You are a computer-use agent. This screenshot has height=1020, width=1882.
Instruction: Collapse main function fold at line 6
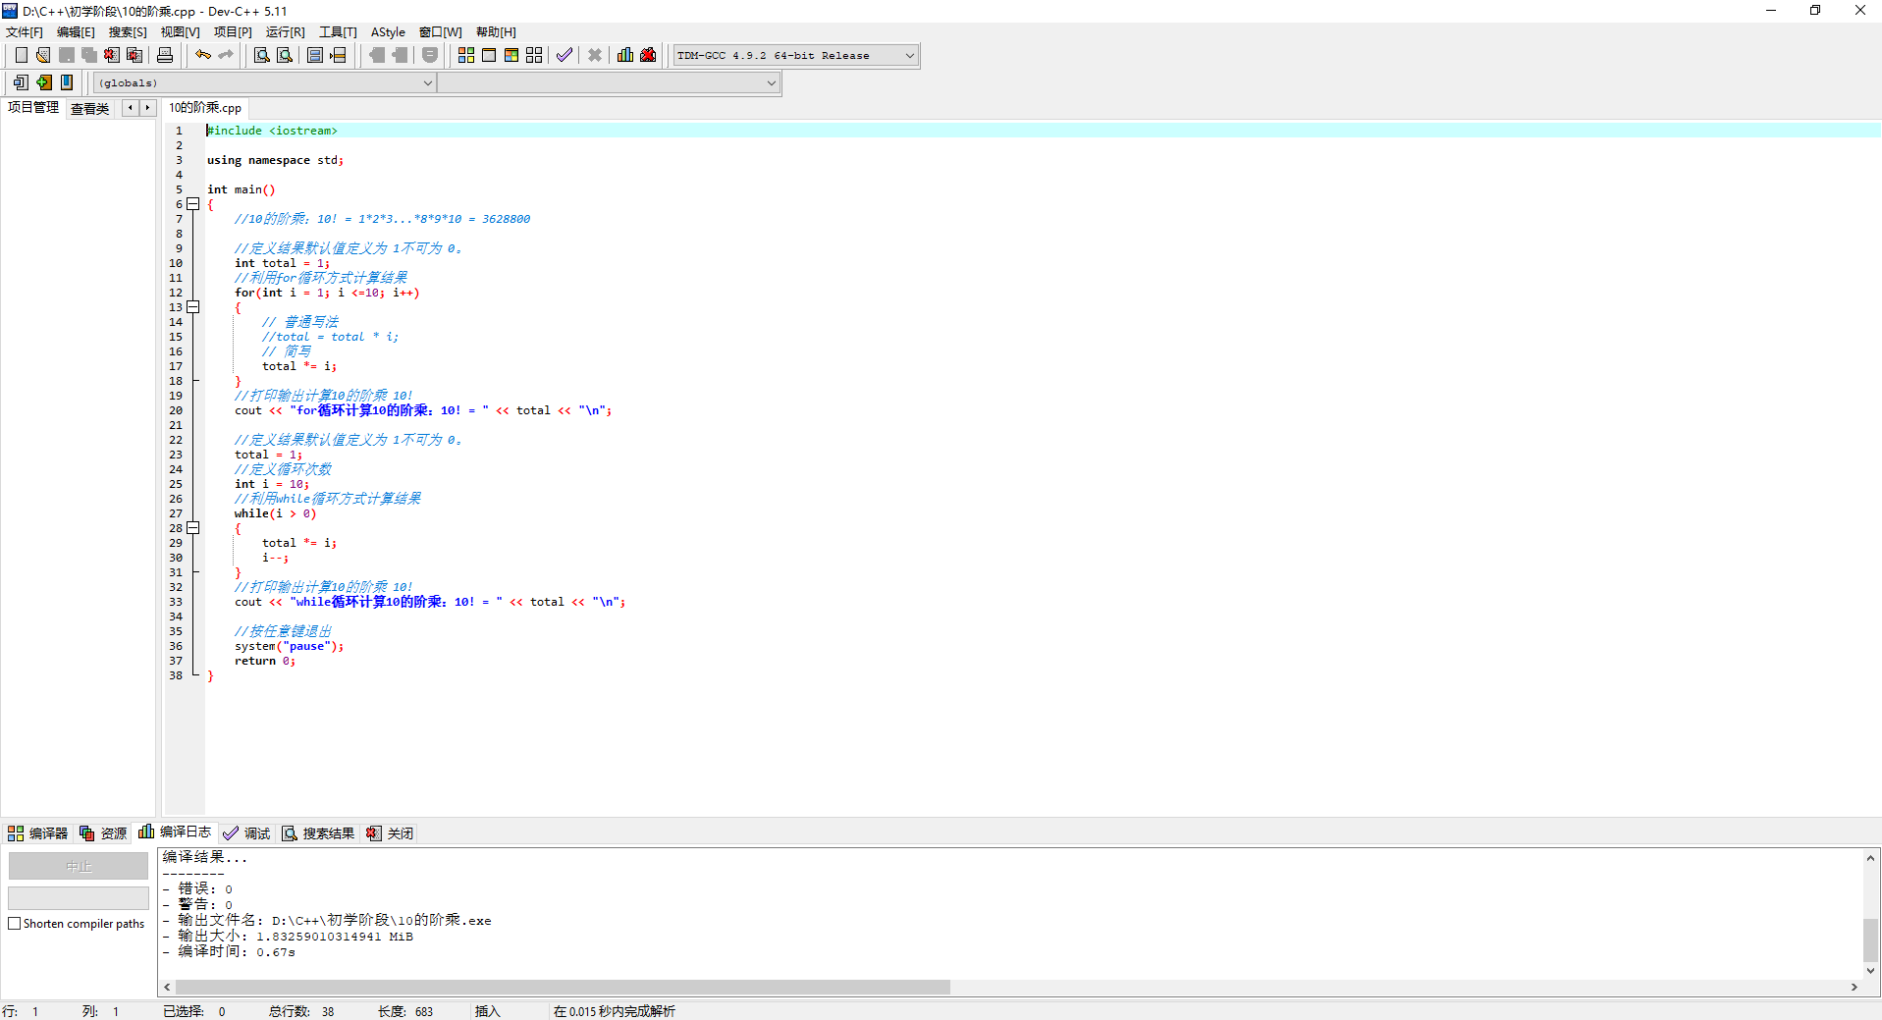point(193,204)
